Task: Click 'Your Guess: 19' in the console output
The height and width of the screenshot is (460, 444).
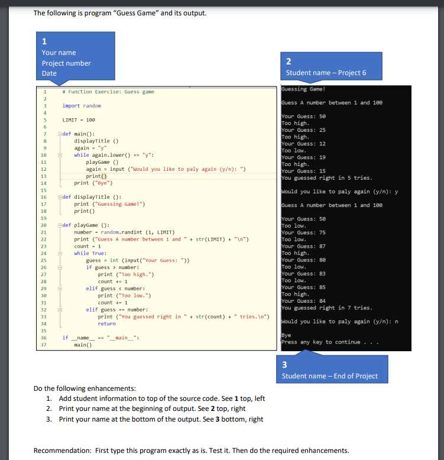Action: point(303,157)
